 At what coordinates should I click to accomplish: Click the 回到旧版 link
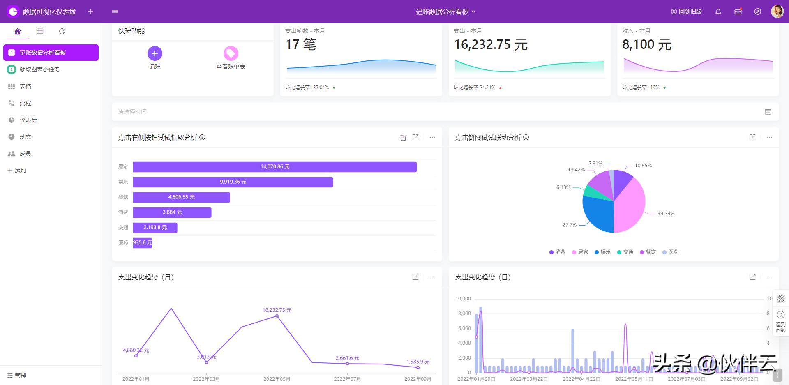coord(686,12)
